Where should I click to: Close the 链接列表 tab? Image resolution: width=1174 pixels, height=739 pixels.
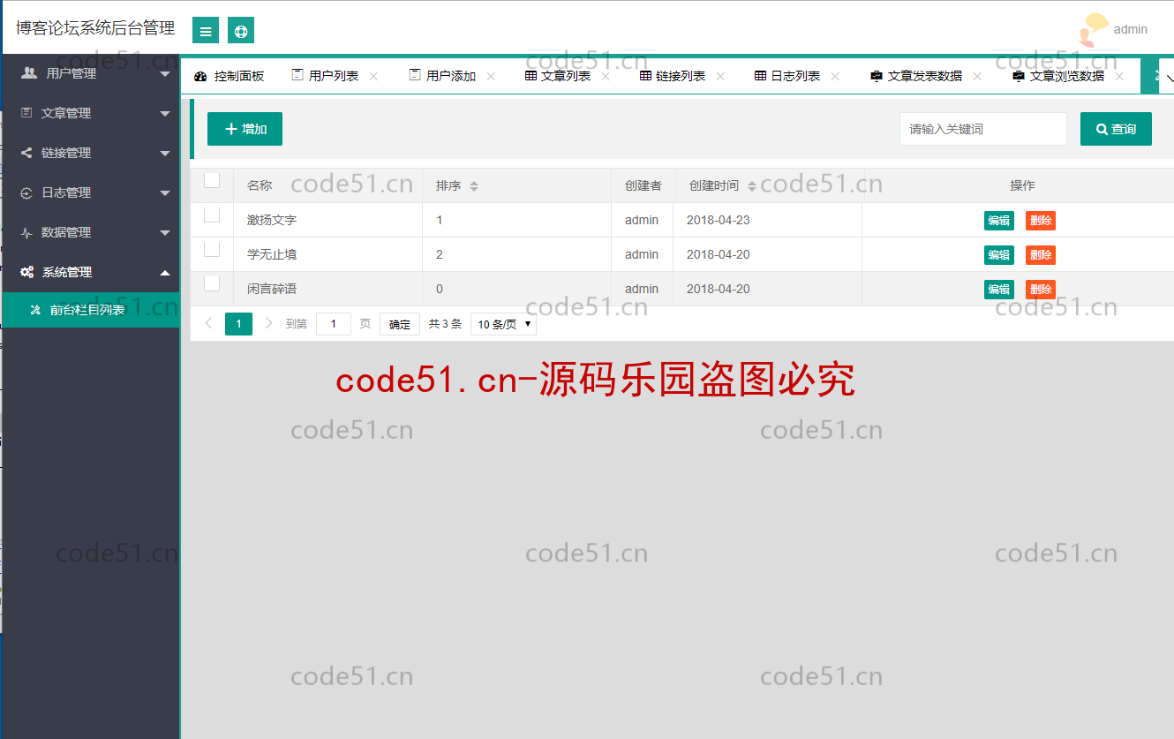click(x=720, y=77)
